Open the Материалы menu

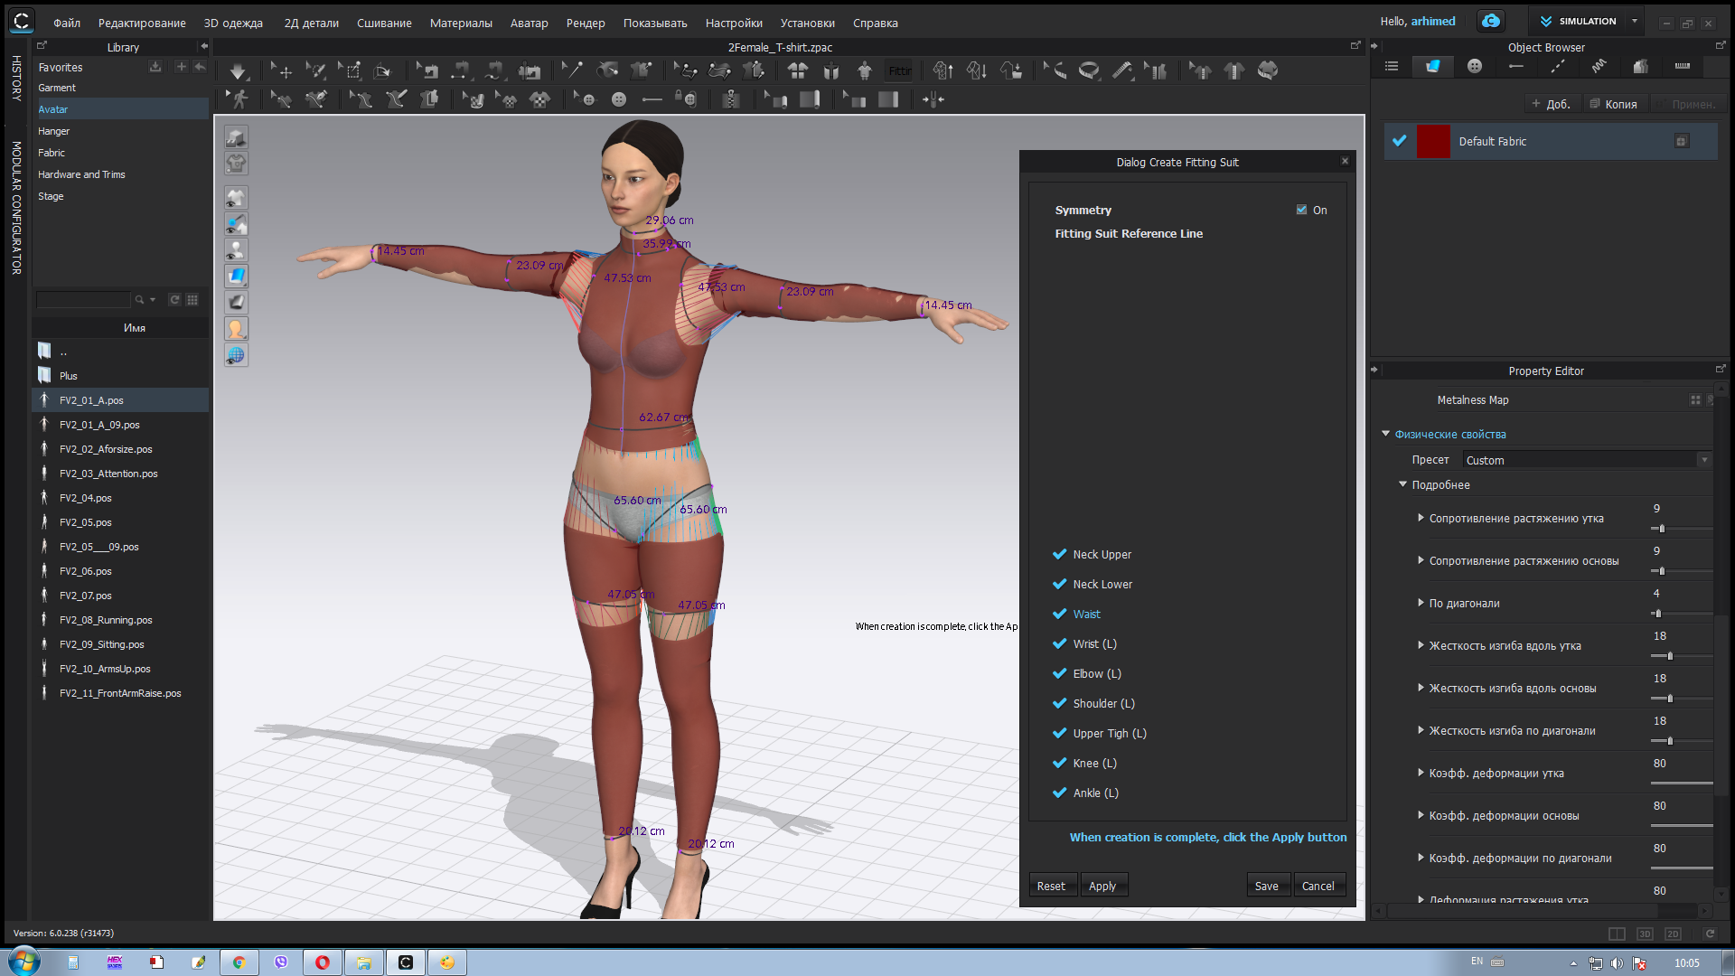tap(461, 23)
